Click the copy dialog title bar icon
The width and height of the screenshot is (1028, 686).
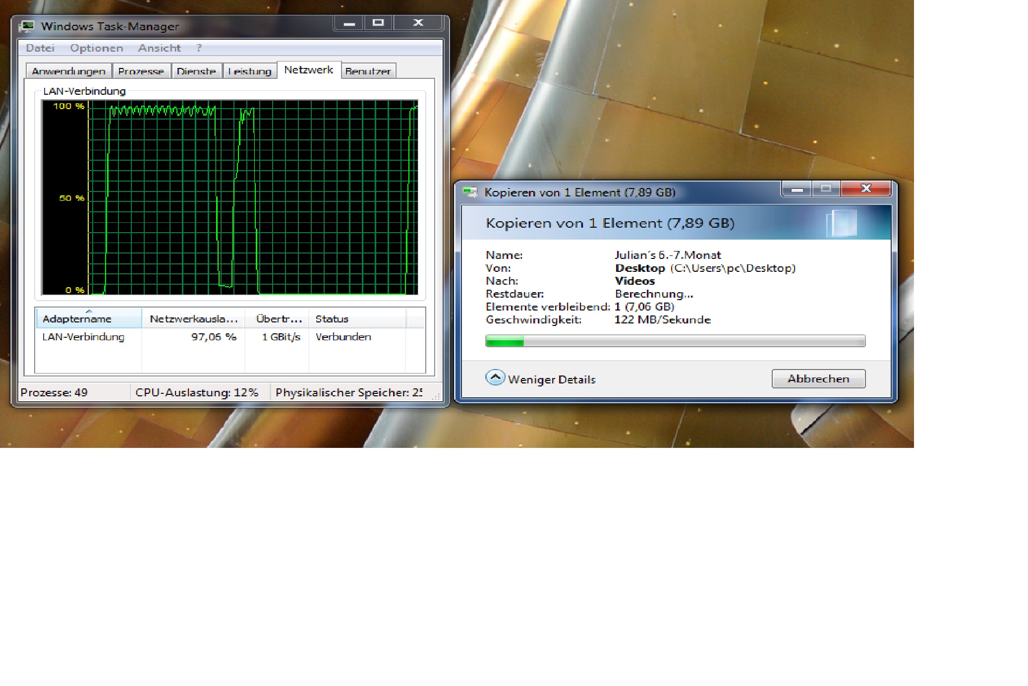[x=469, y=192]
